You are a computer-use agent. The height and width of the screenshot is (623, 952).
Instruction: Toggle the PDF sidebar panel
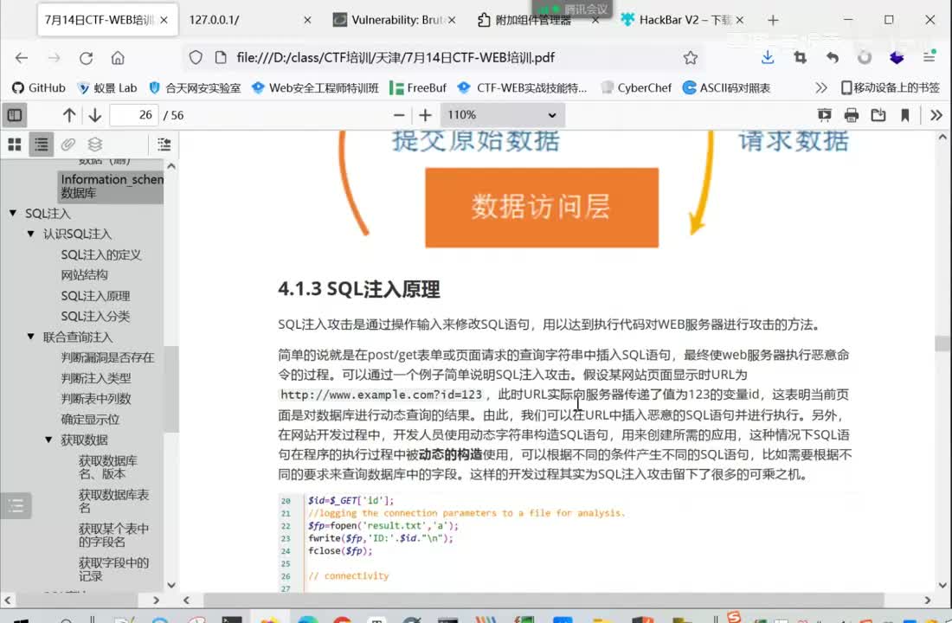[15, 115]
